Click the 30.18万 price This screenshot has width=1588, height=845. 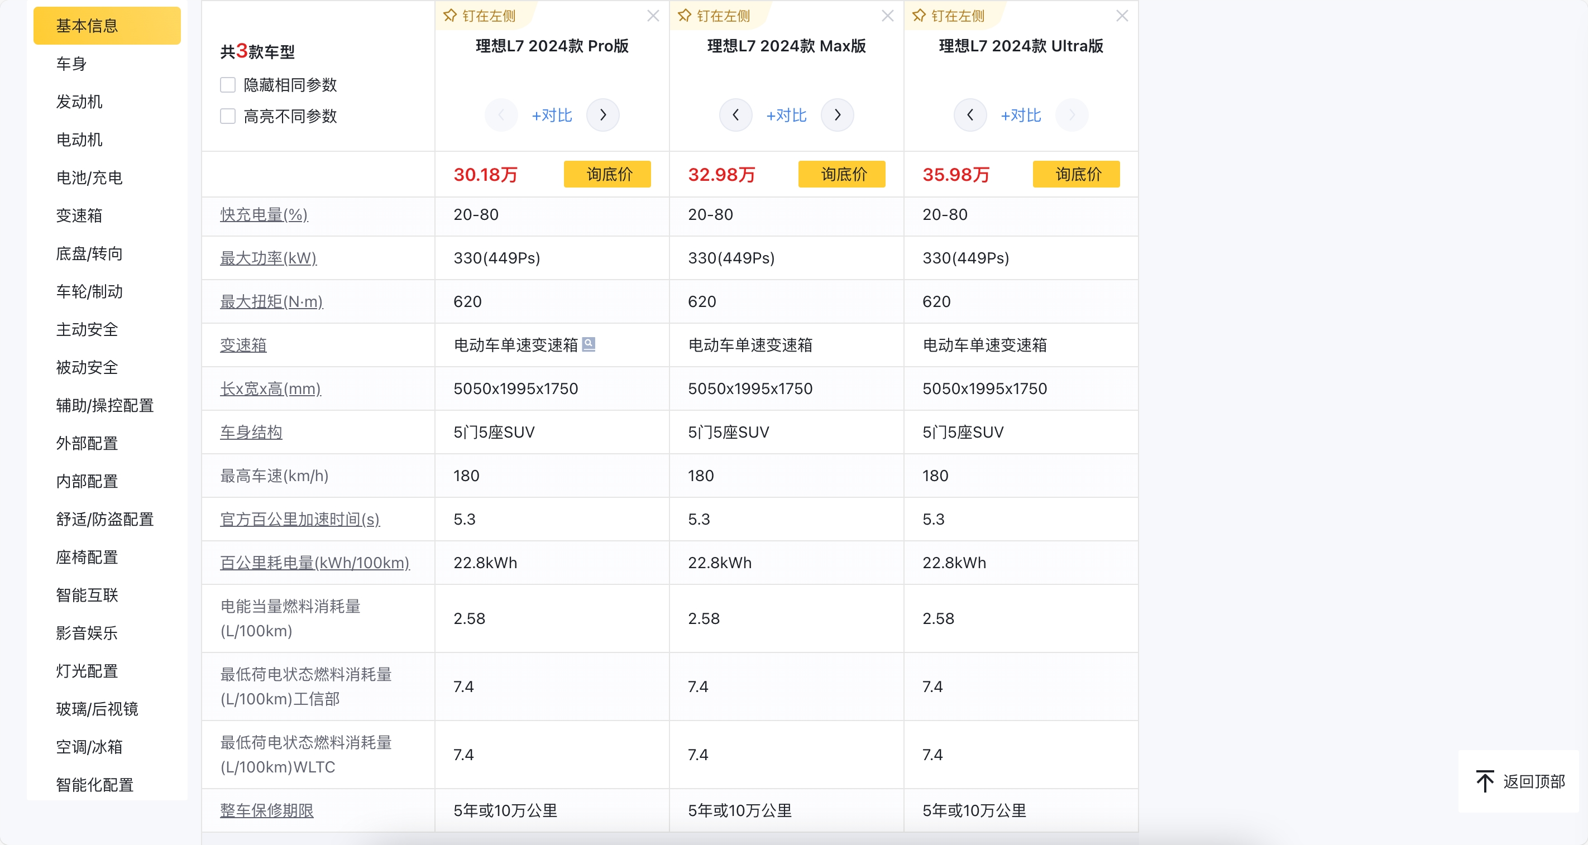[486, 175]
